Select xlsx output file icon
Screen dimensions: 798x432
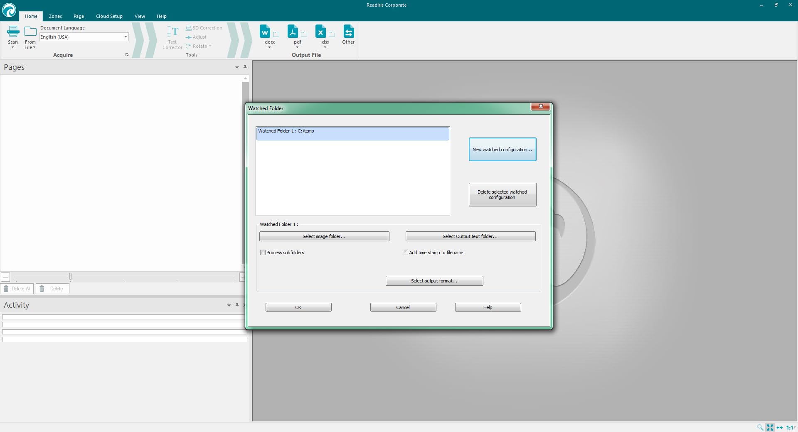(x=320, y=32)
